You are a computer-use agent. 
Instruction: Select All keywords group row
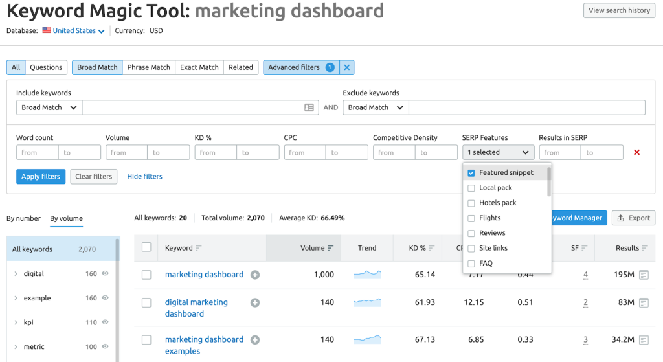(x=61, y=249)
